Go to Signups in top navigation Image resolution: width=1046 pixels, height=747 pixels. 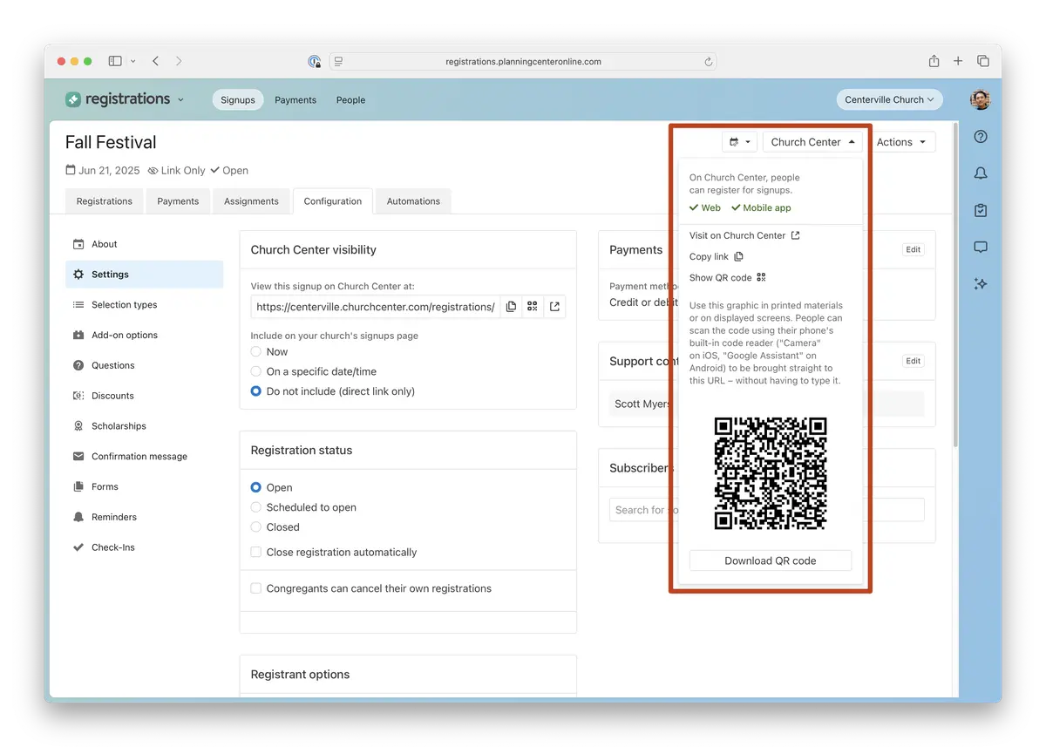pyautogui.click(x=238, y=100)
